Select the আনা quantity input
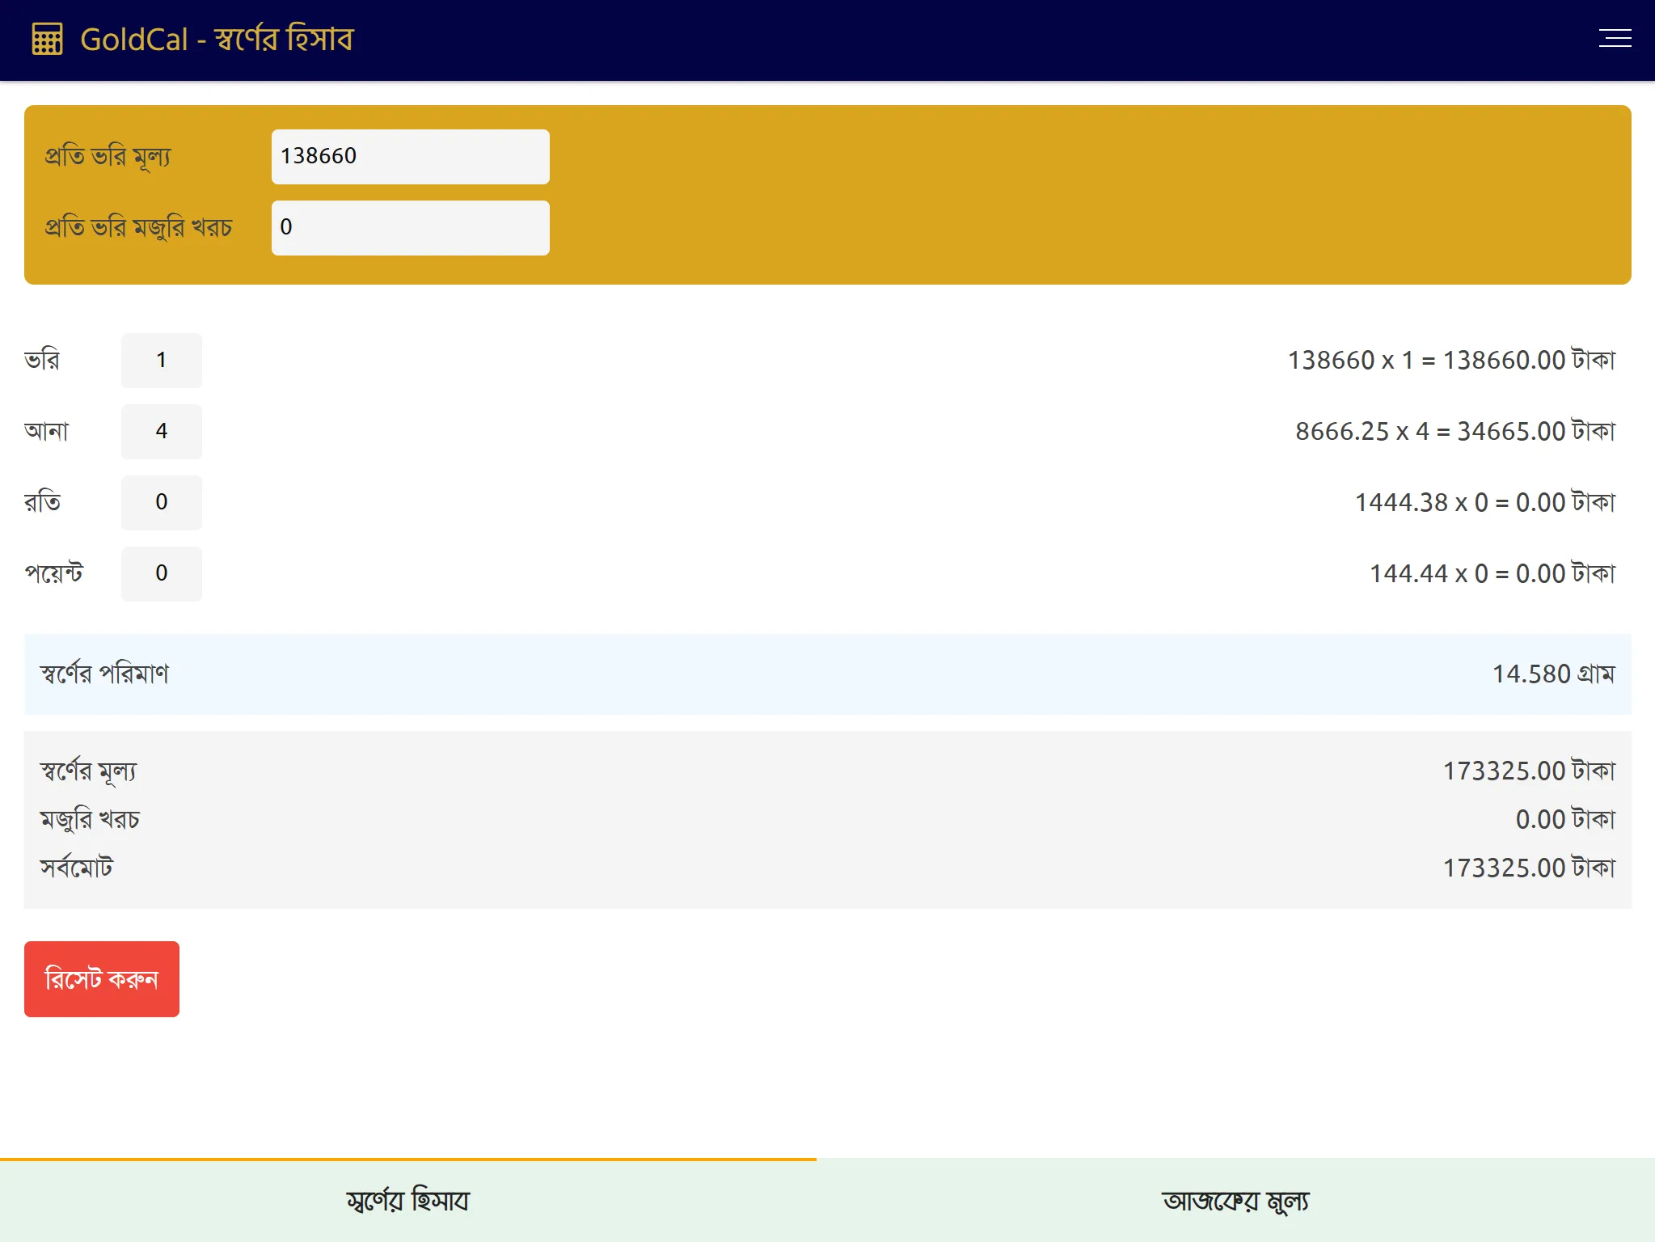This screenshot has width=1655, height=1242. (x=161, y=431)
